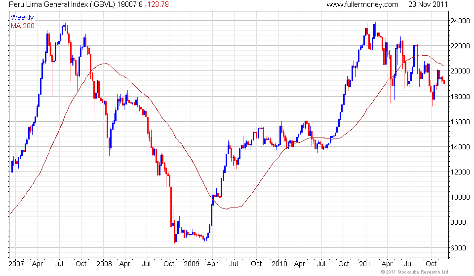This screenshot has width=474, height=276.
Task: Click the 10000 y-axis label
Action: click(x=460, y=197)
